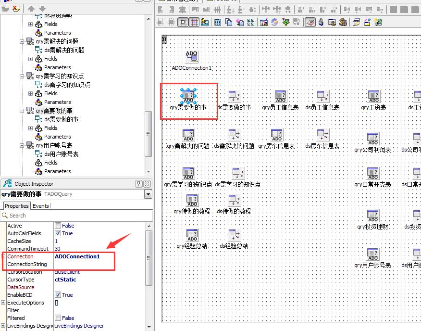Click the New item icon in Structure toolbar
Viewport: 421px width, 331px height.
coord(5,9)
